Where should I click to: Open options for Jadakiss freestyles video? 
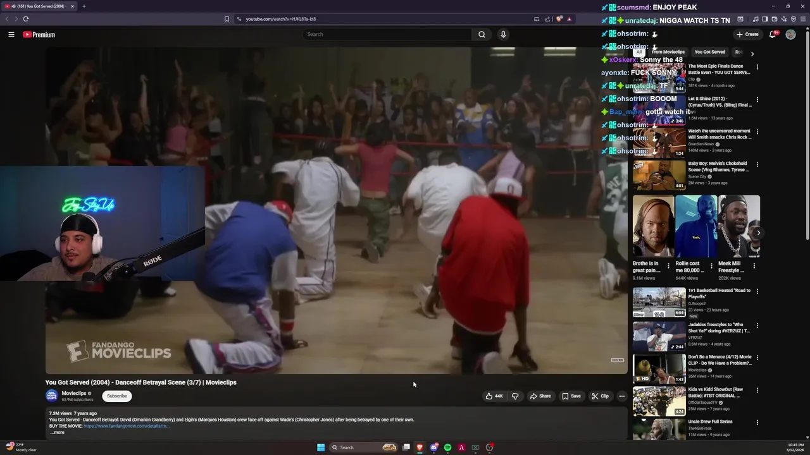pos(757,325)
